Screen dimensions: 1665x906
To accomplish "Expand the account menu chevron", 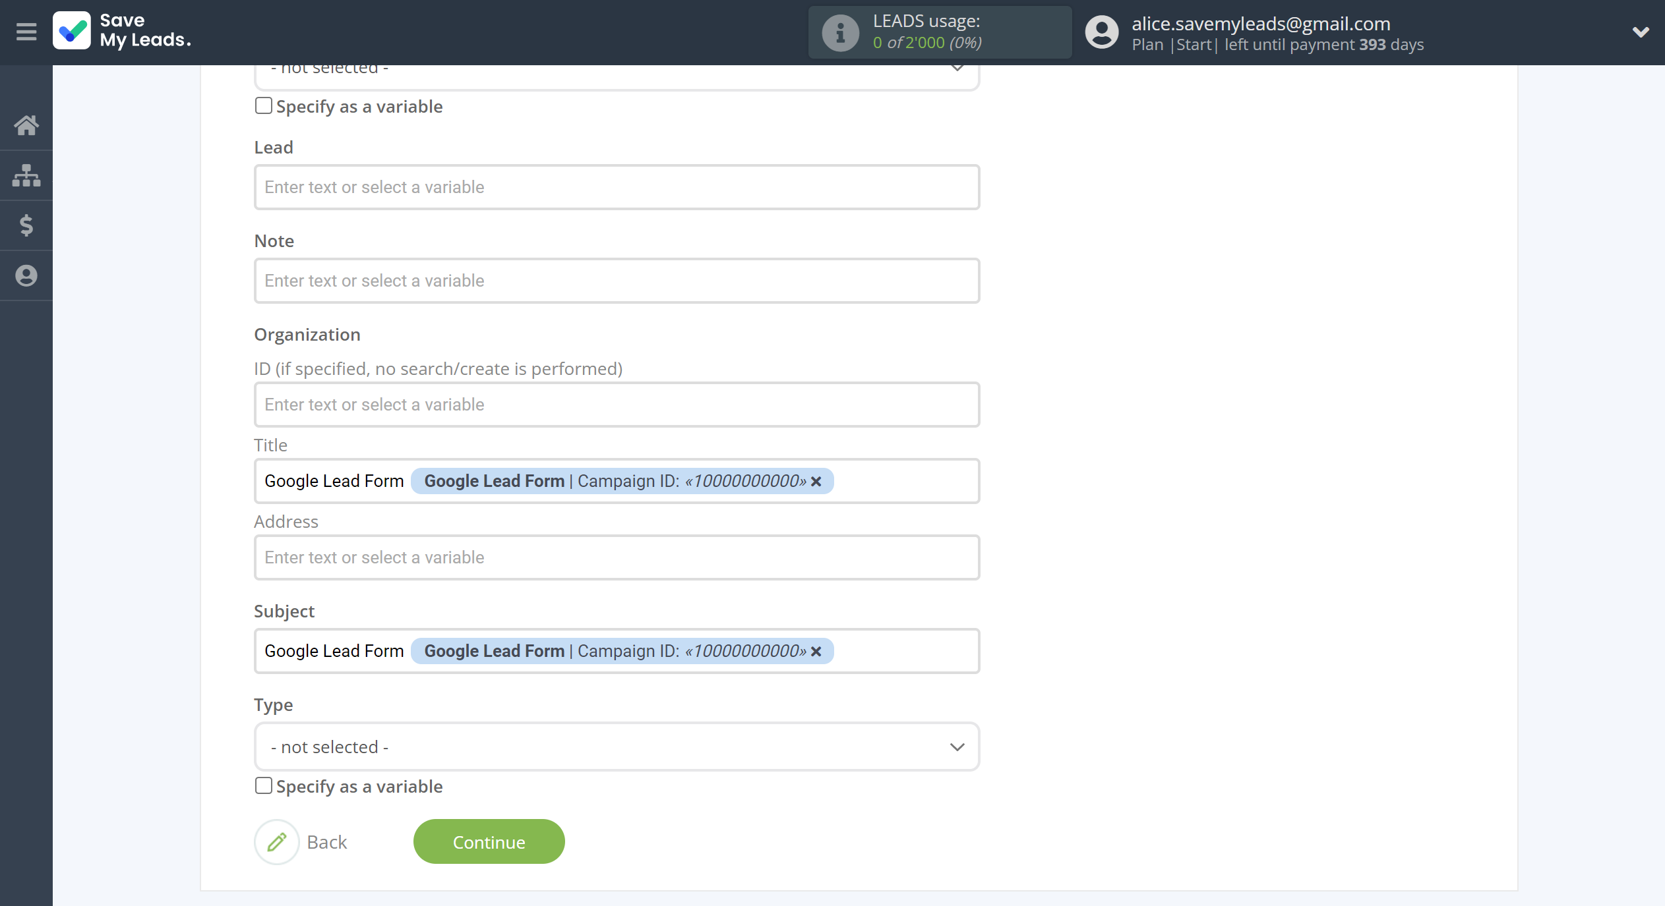I will coord(1641,32).
